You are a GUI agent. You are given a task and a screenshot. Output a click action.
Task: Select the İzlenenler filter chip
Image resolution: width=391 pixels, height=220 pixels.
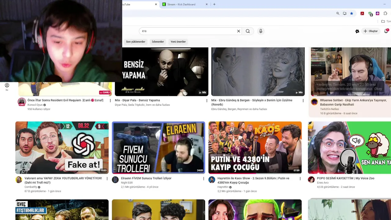click(x=158, y=42)
